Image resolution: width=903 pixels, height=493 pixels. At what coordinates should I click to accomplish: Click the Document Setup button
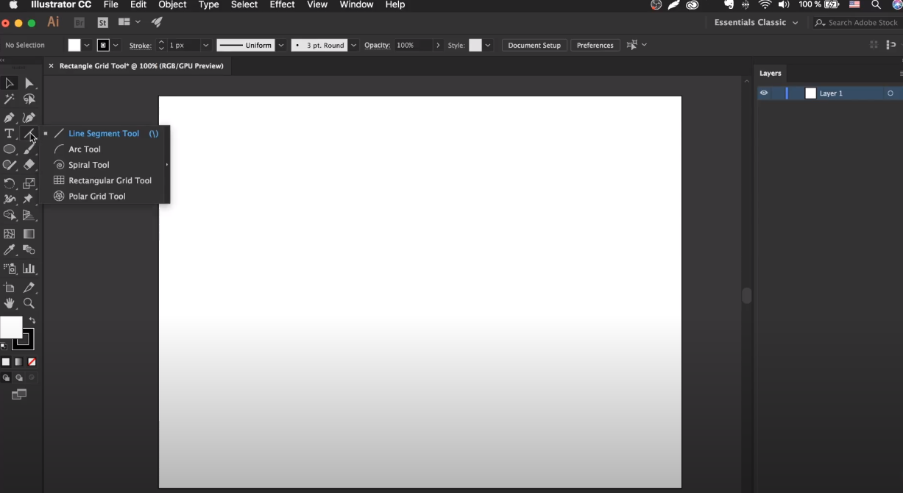(534, 46)
